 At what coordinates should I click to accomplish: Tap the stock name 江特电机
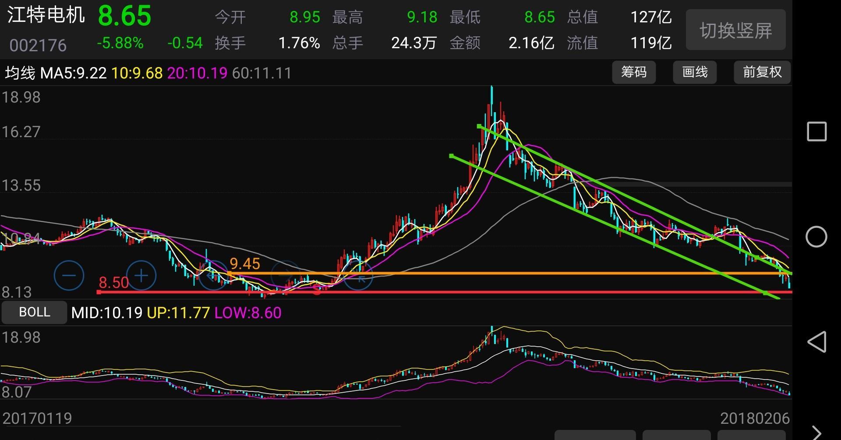pyautogui.click(x=46, y=15)
